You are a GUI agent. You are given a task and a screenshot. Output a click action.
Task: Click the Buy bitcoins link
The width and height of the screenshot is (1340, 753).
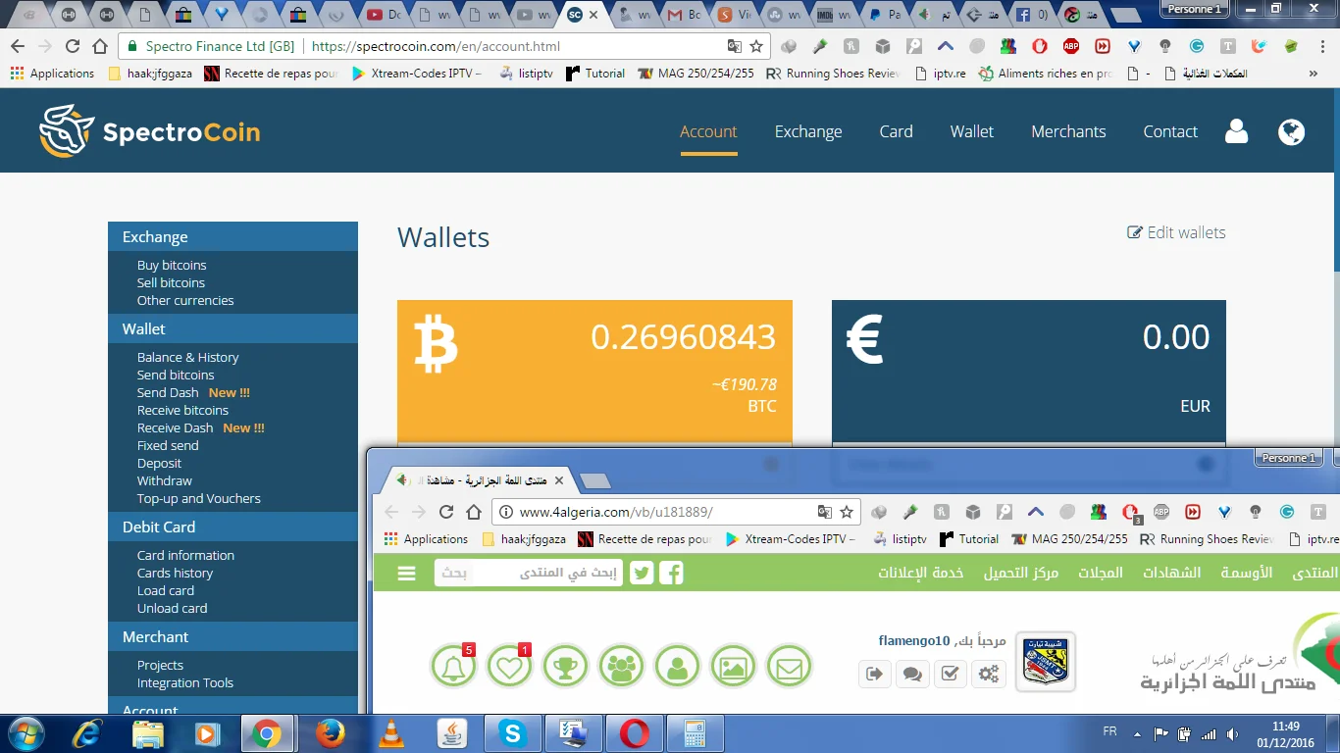172,265
